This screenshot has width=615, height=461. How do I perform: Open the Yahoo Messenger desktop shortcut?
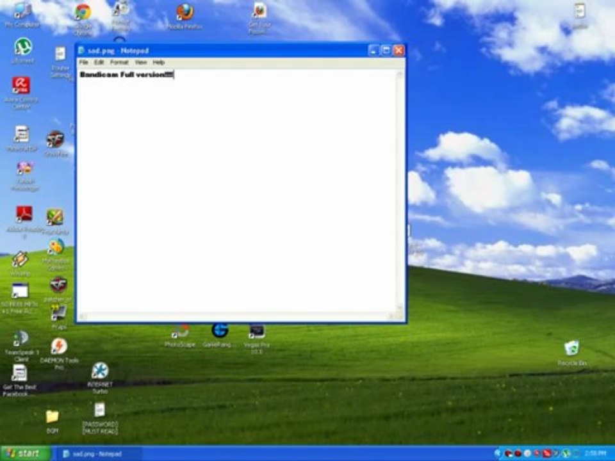[25, 176]
